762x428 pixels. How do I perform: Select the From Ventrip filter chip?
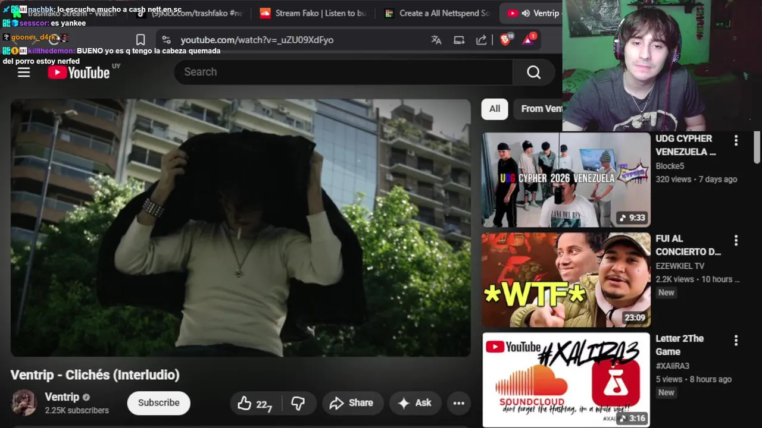pyautogui.click(x=539, y=109)
